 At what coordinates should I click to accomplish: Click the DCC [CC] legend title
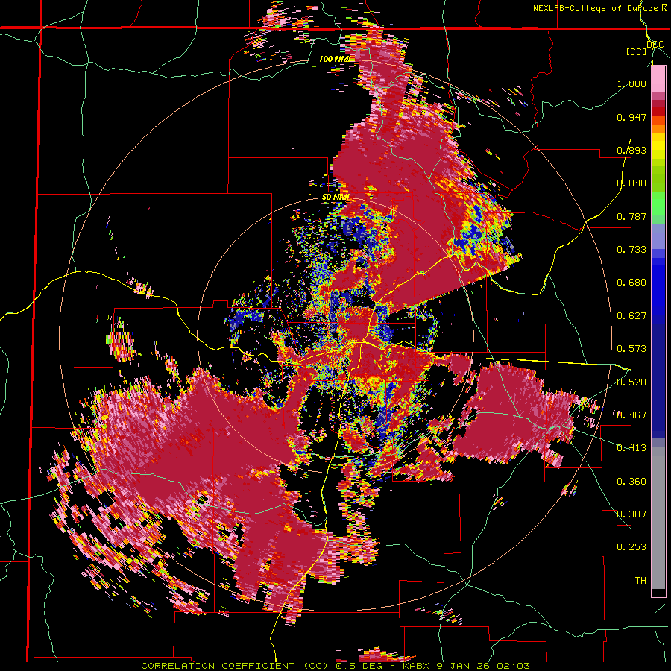(644, 48)
